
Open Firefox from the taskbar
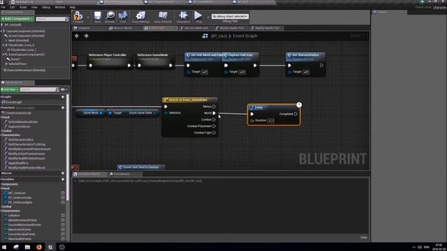click(39, 247)
